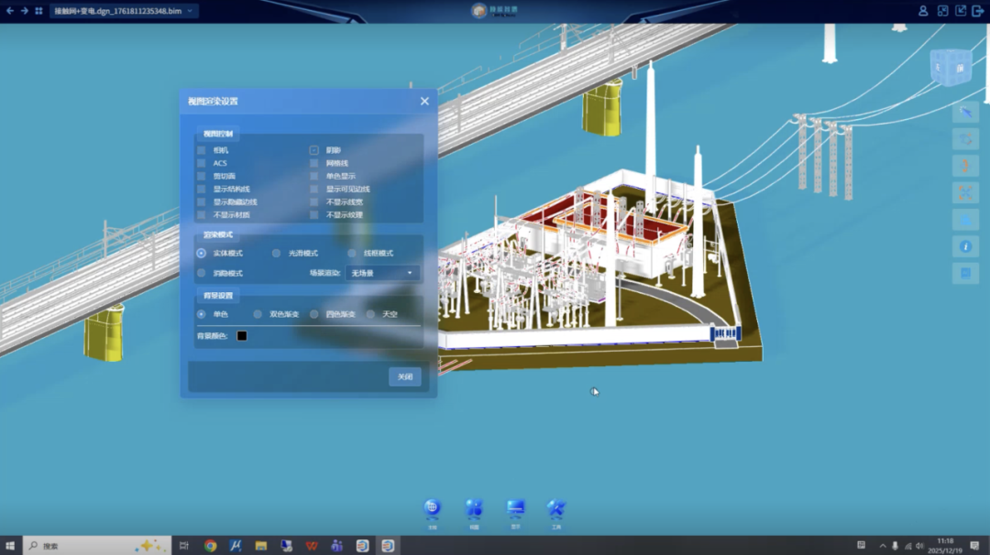Enable the 不显示材质 checkbox
This screenshot has height=555, width=990.
(x=202, y=215)
